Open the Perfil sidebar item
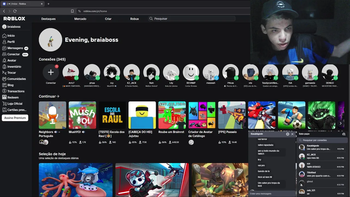This screenshot has width=350, height=197. coord(8,42)
